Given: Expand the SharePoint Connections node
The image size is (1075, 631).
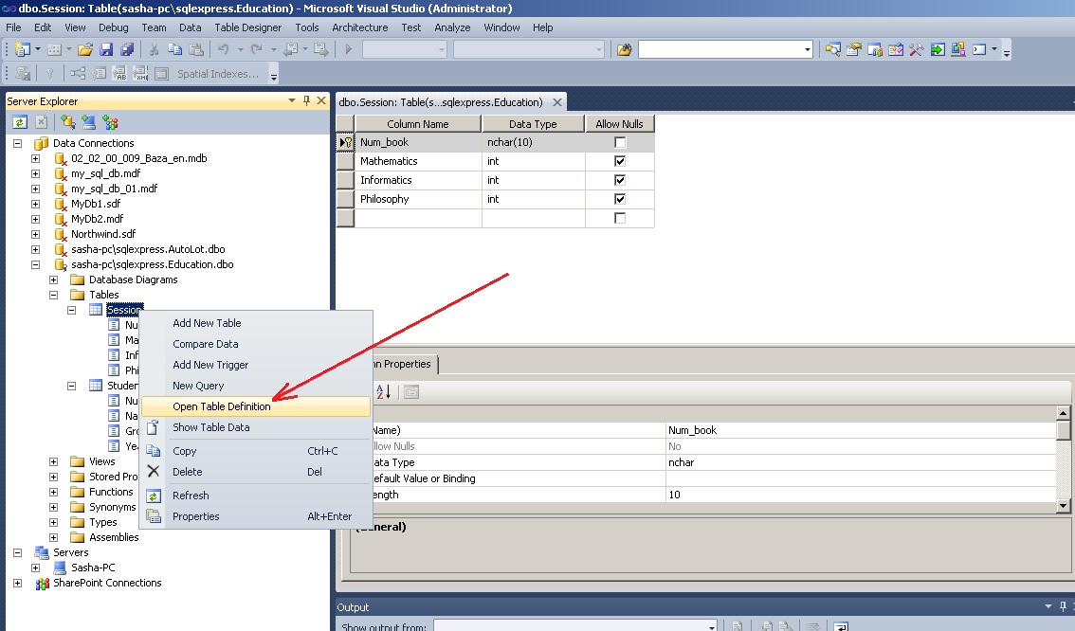Looking at the screenshot, I should pyautogui.click(x=18, y=583).
